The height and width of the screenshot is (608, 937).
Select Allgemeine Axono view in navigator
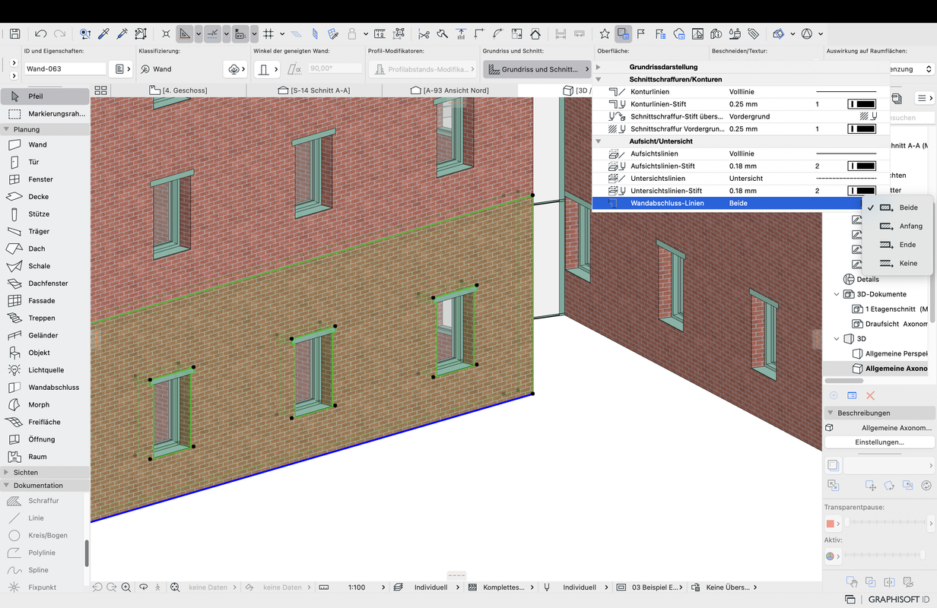[x=889, y=369]
